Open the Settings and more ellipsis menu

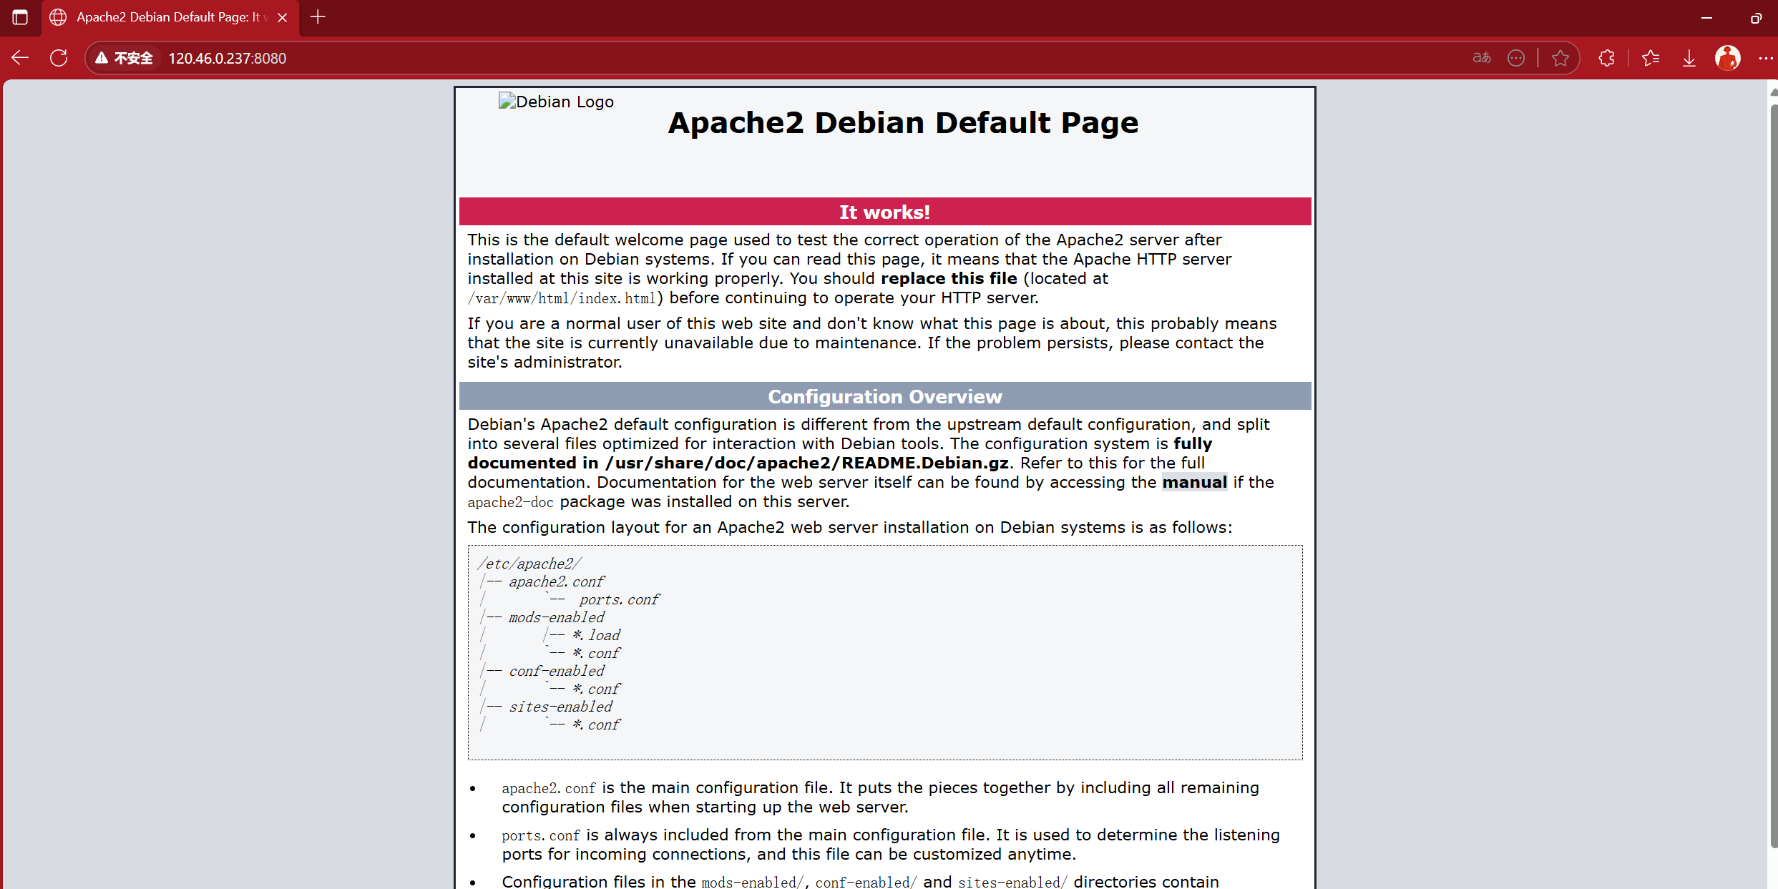point(1765,58)
